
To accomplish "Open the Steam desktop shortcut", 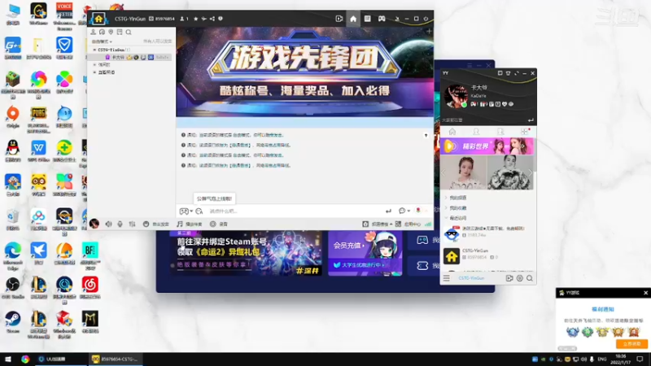I will (x=13, y=322).
